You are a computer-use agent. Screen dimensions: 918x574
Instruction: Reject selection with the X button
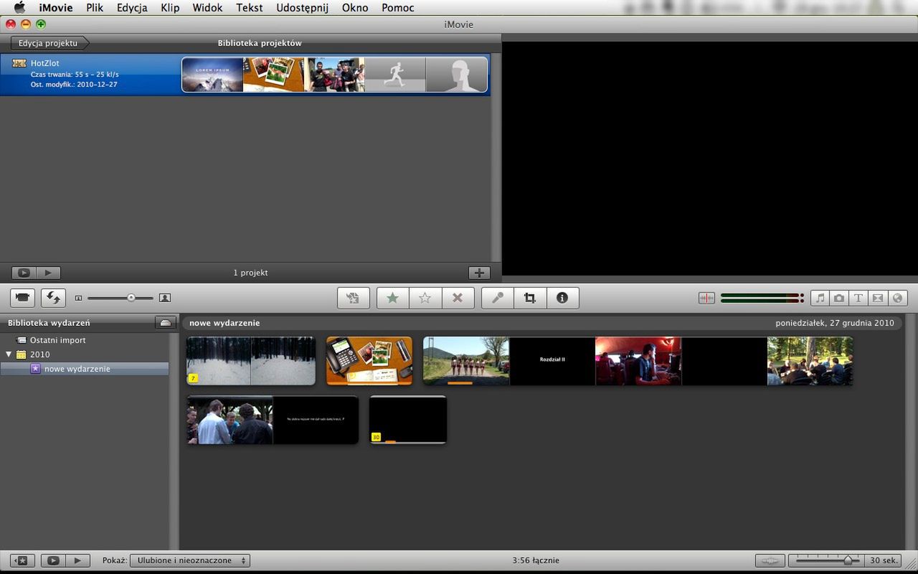(x=458, y=298)
